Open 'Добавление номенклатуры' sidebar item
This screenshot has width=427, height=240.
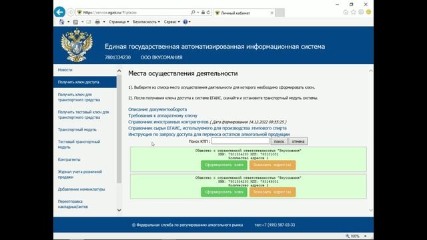pos(81,189)
